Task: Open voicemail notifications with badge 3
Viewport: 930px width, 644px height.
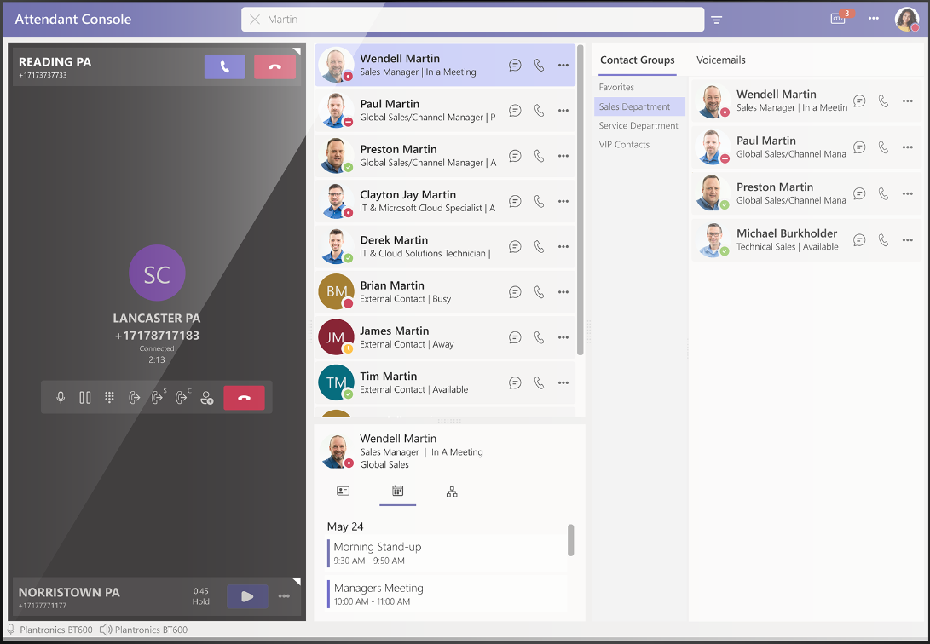Action: (x=839, y=18)
